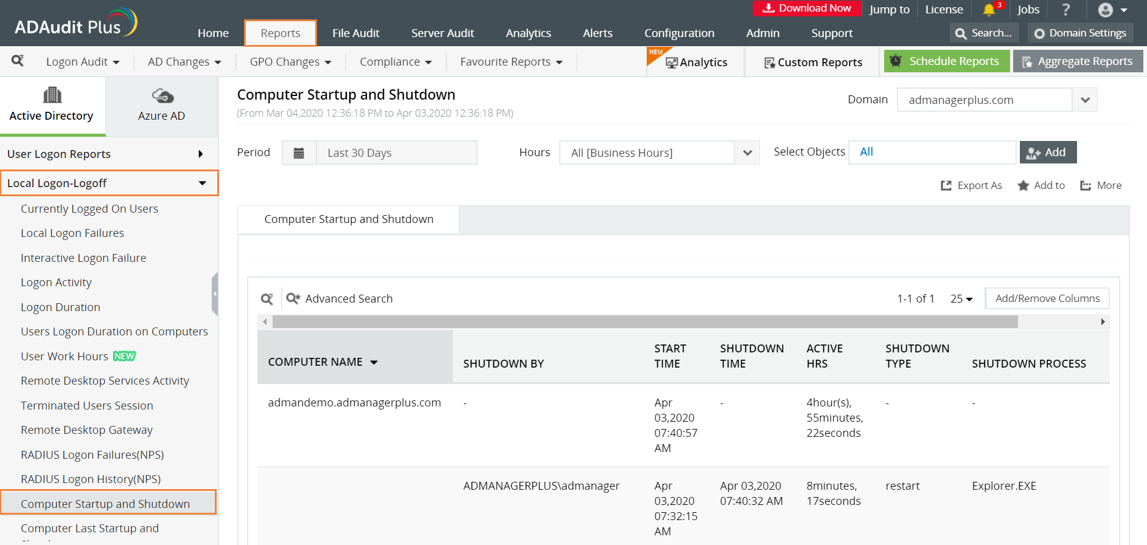Open the Period calendar icon
This screenshot has height=545, width=1147.
[299, 153]
